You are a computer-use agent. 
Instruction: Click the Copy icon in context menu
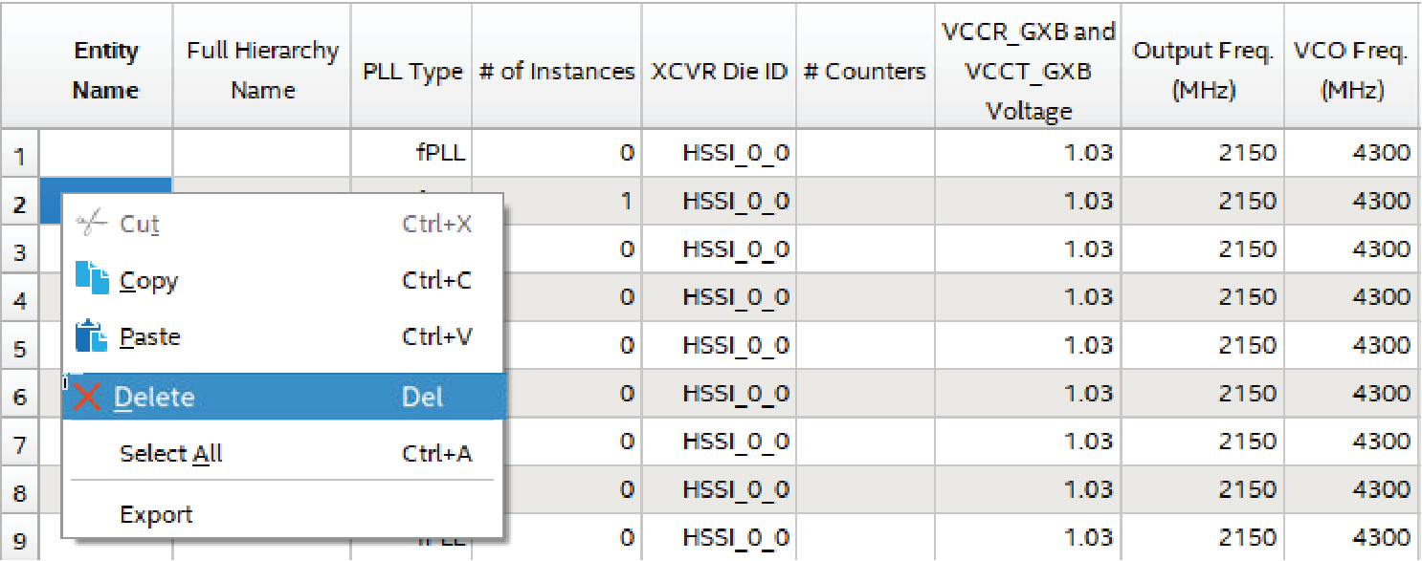(x=92, y=279)
